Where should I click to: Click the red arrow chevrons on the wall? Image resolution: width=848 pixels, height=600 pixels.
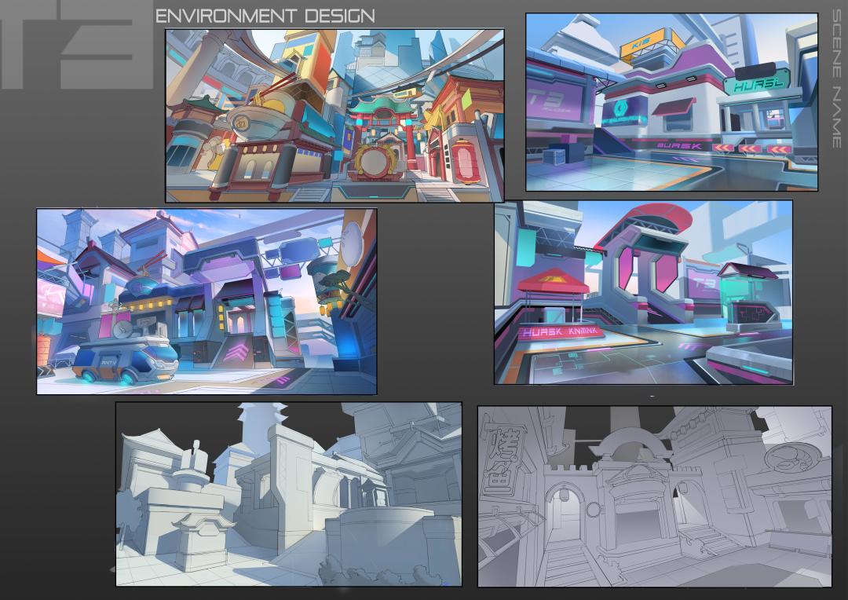751,148
